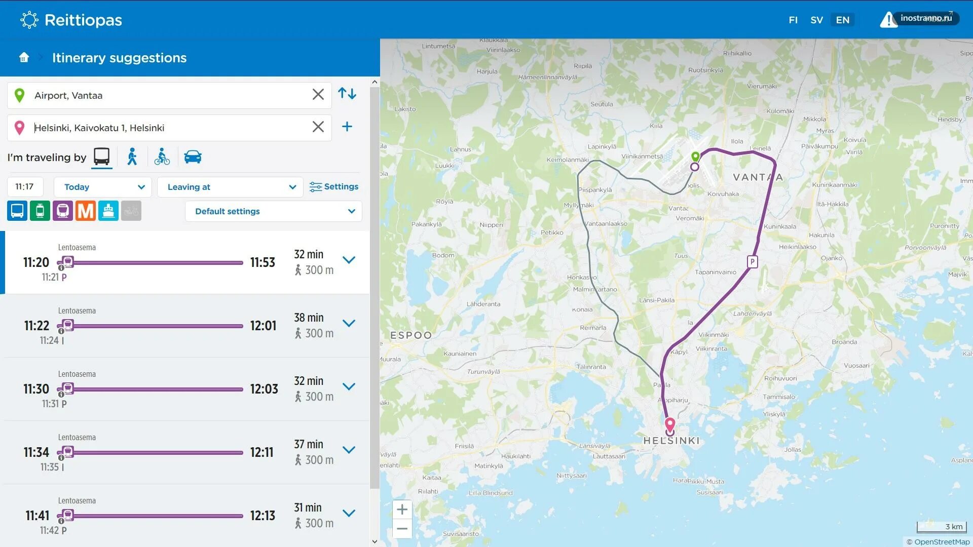Click the home icon in breadcrumb
Image resolution: width=973 pixels, height=547 pixels.
24,58
